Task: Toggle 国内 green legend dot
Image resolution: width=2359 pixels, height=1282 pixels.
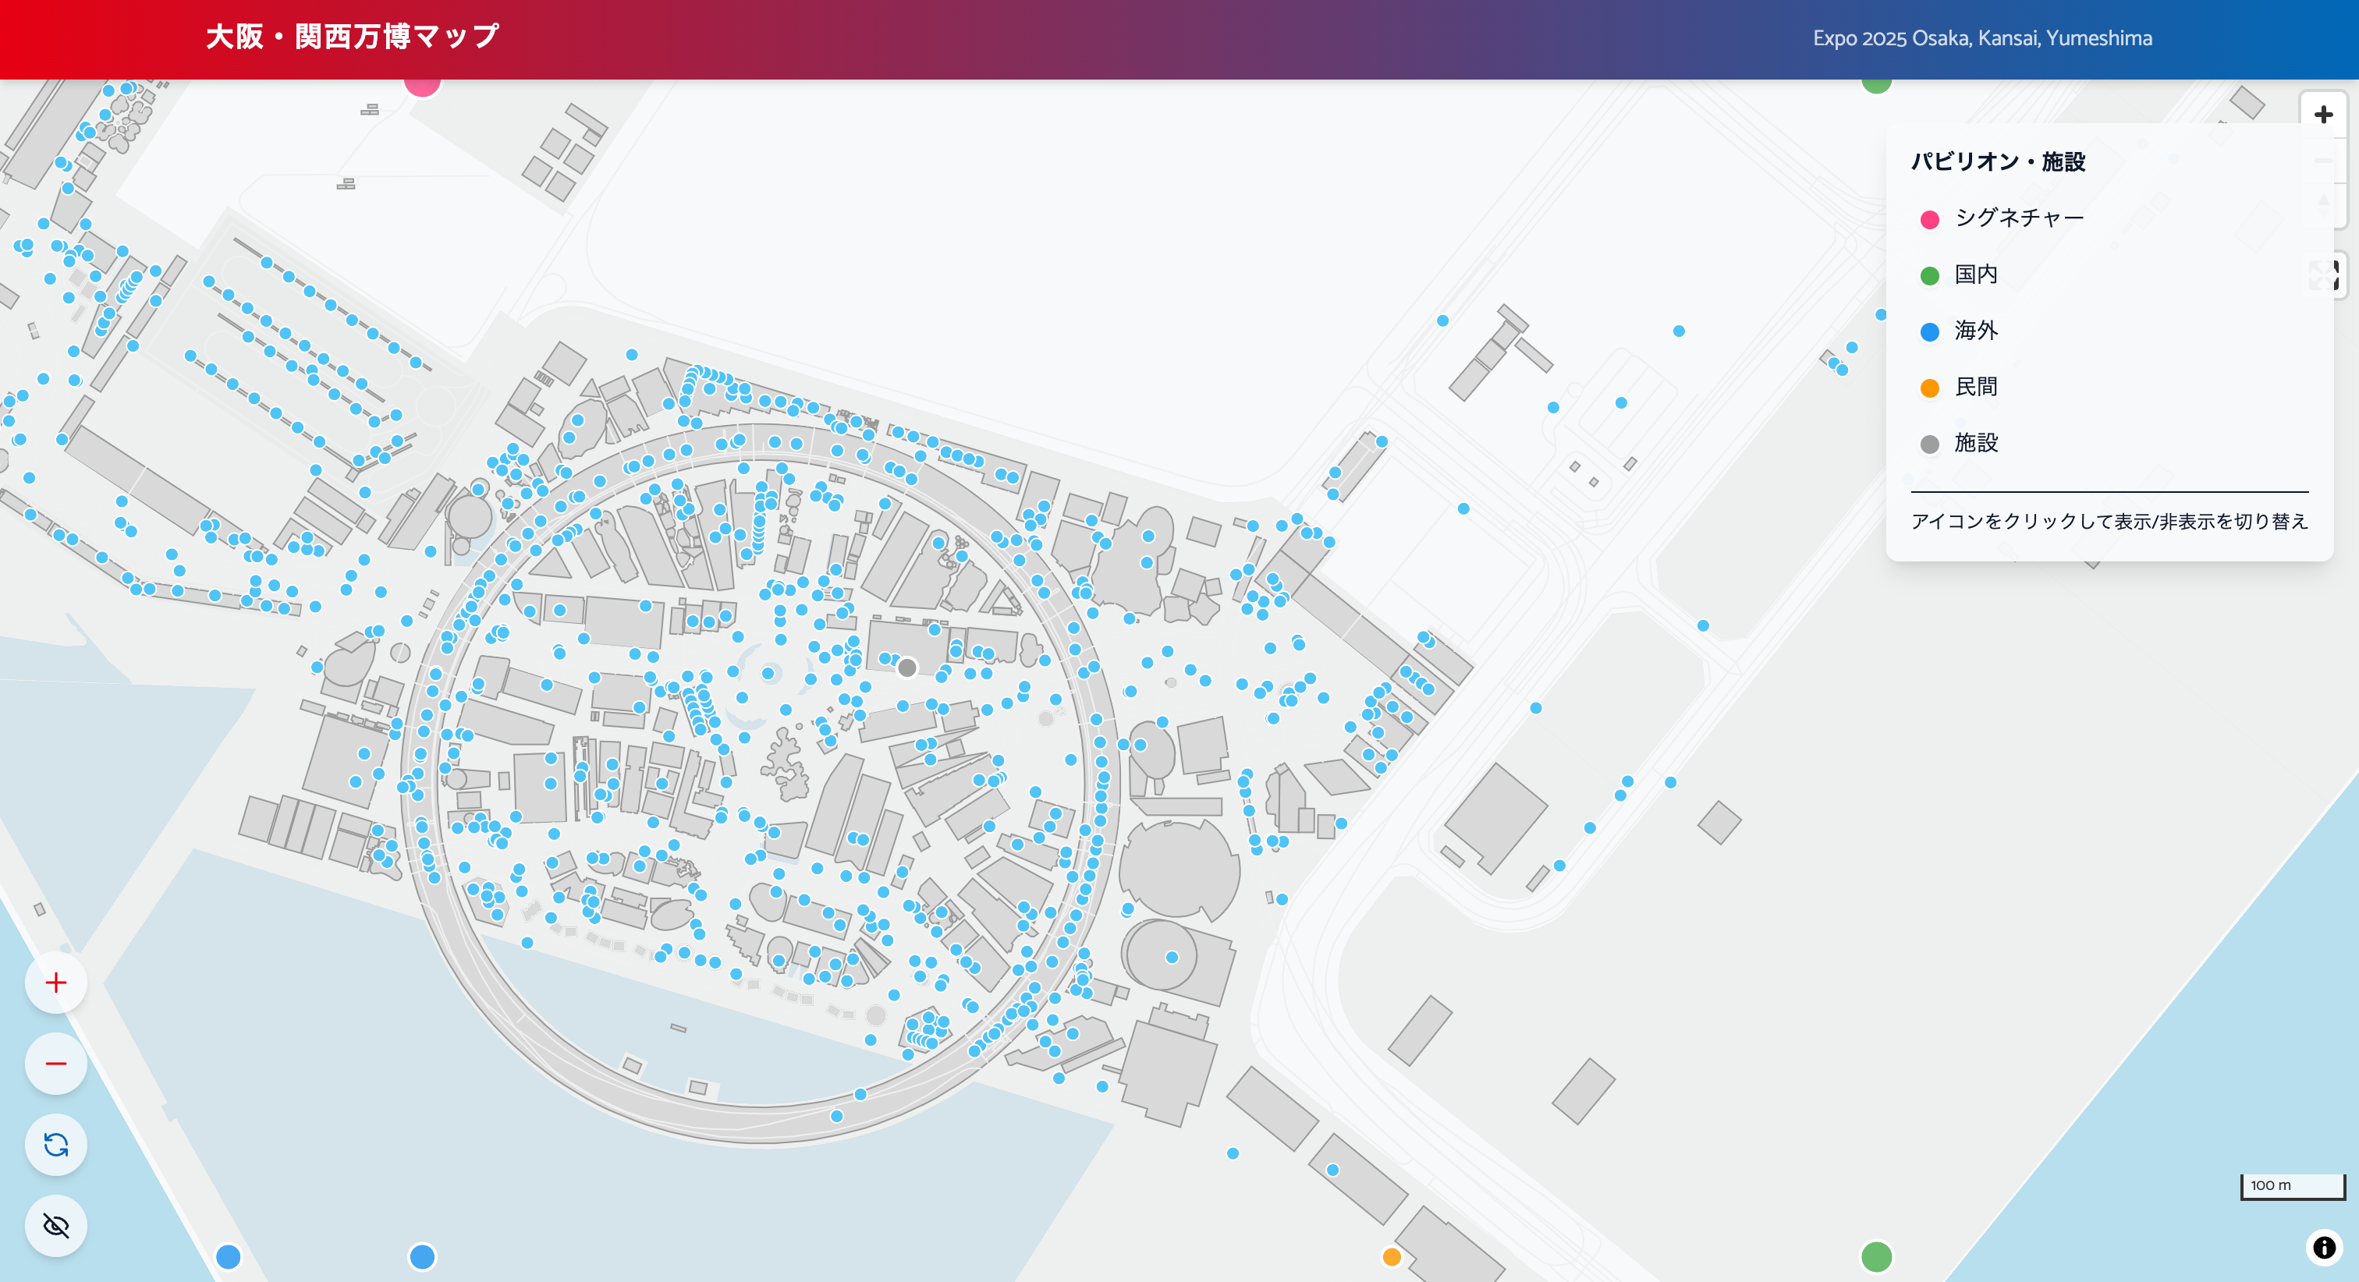Action: 1929,275
